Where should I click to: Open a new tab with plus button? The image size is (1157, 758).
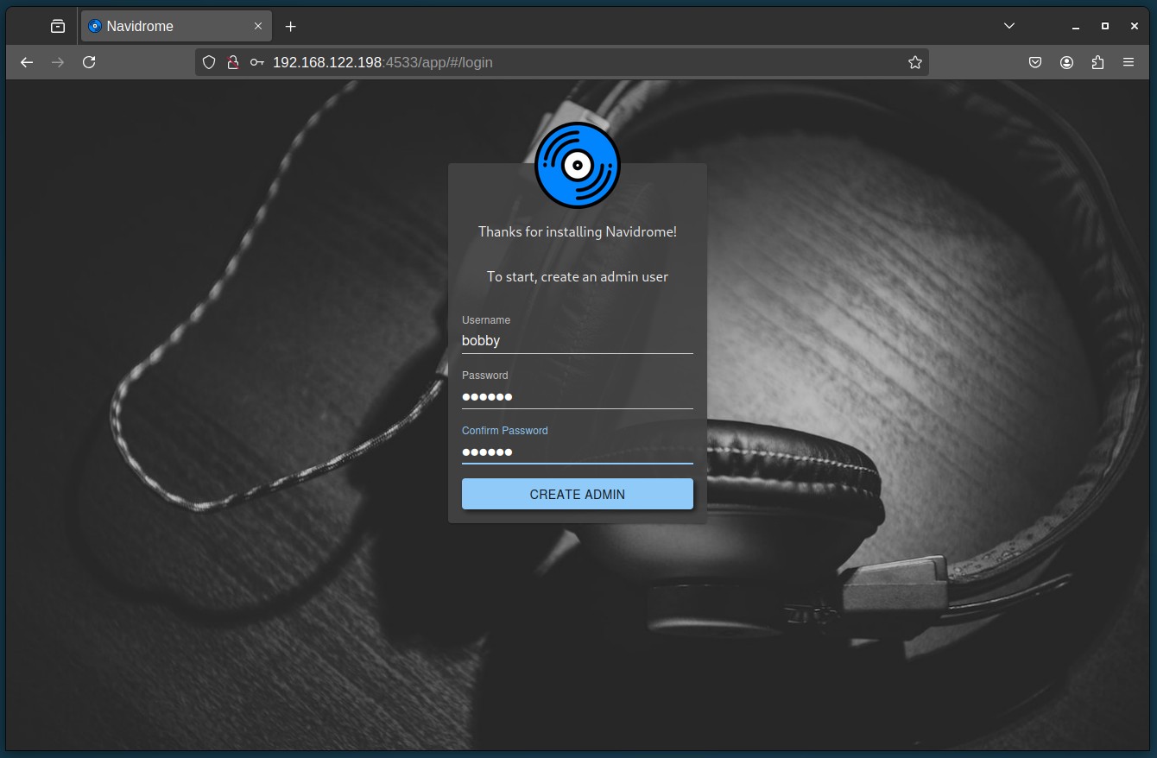(291, 26)
